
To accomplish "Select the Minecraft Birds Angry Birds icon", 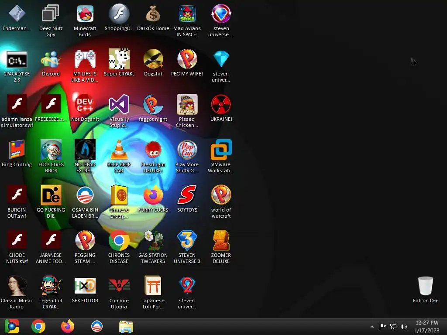I will (x=85, y=14).
